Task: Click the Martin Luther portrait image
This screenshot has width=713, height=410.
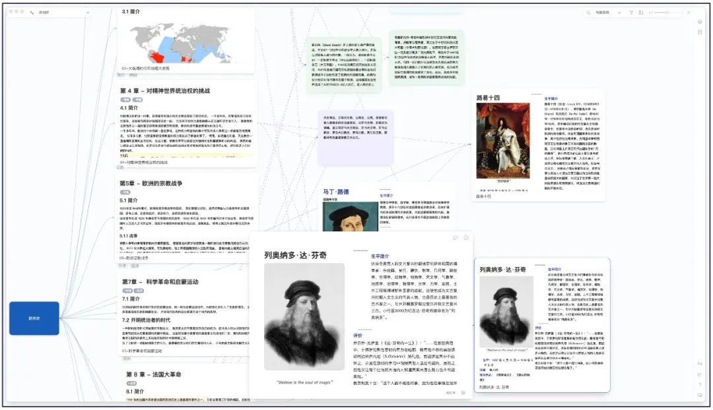Action: tap(351, 217)
